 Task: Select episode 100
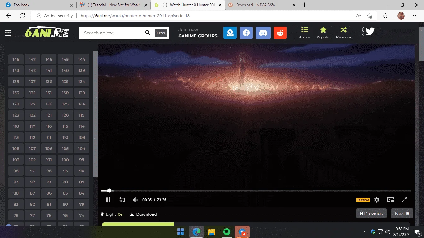point(65,160)
